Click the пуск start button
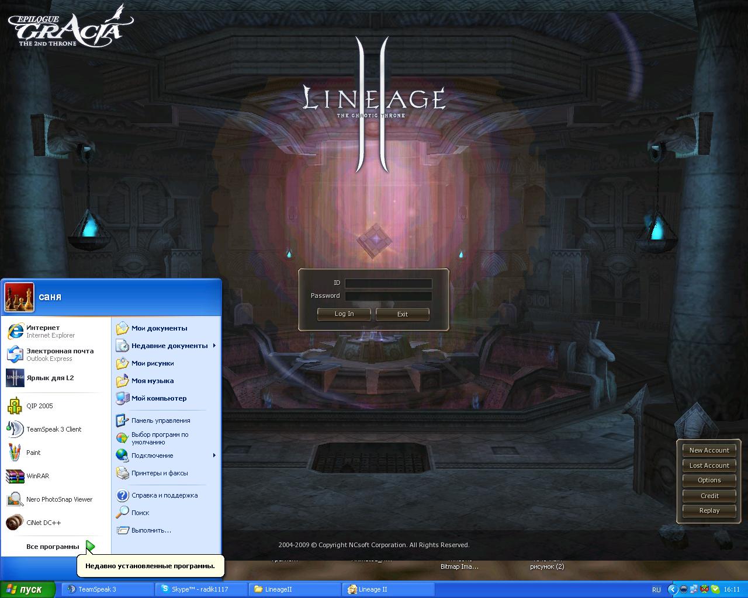 [28, 590]
